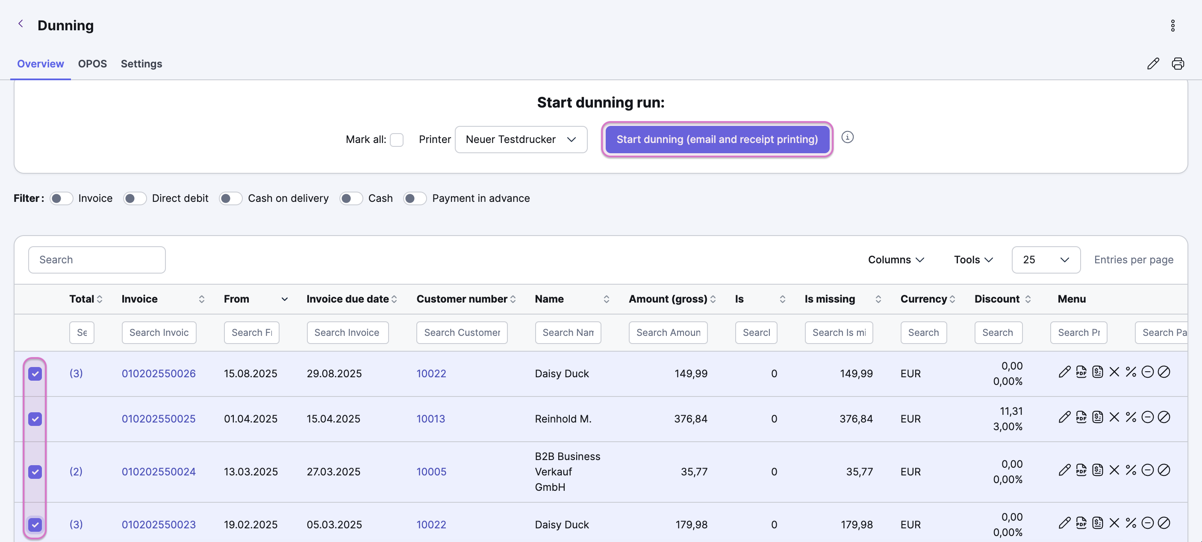Open PDF for invoice 010202550026
1202x542 pixels.
point(1081,372)
